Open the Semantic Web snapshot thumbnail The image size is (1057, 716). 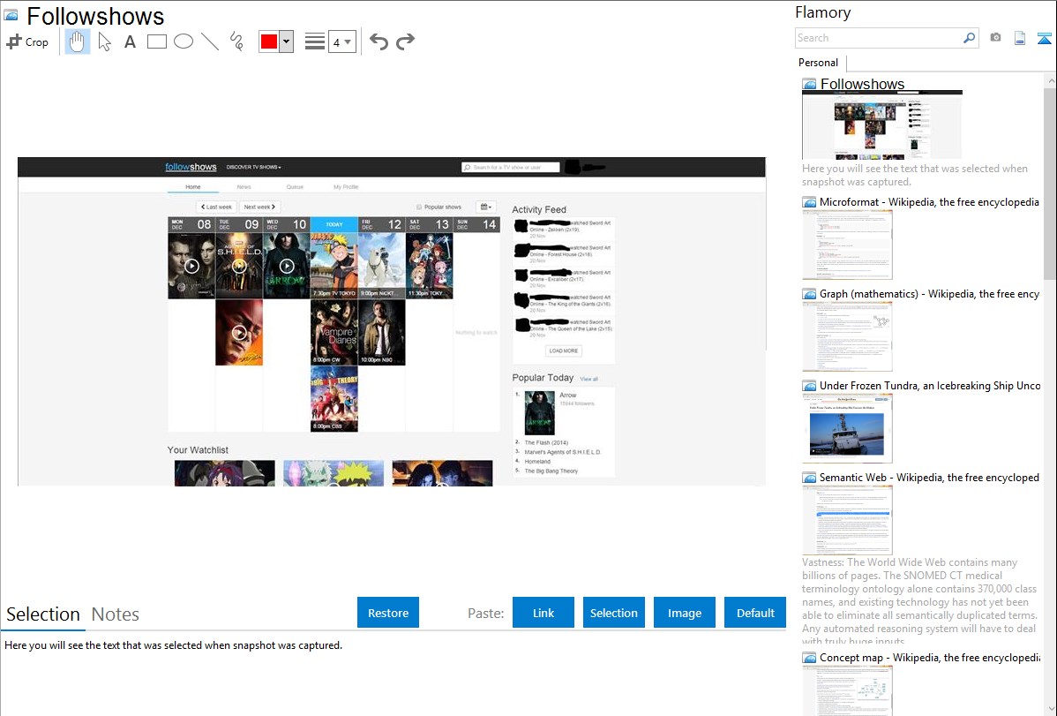click(847, 520)
